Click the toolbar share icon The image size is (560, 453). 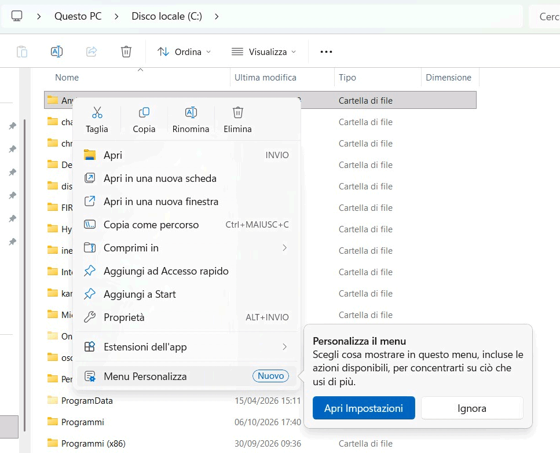(91, 52)
